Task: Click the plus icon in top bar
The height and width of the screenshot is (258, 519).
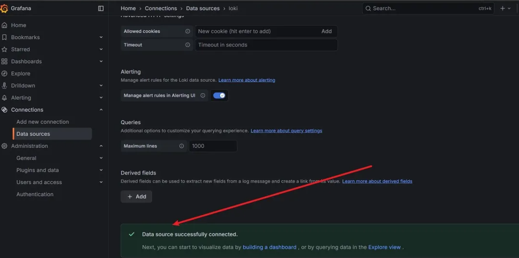Action: [503, 9]
